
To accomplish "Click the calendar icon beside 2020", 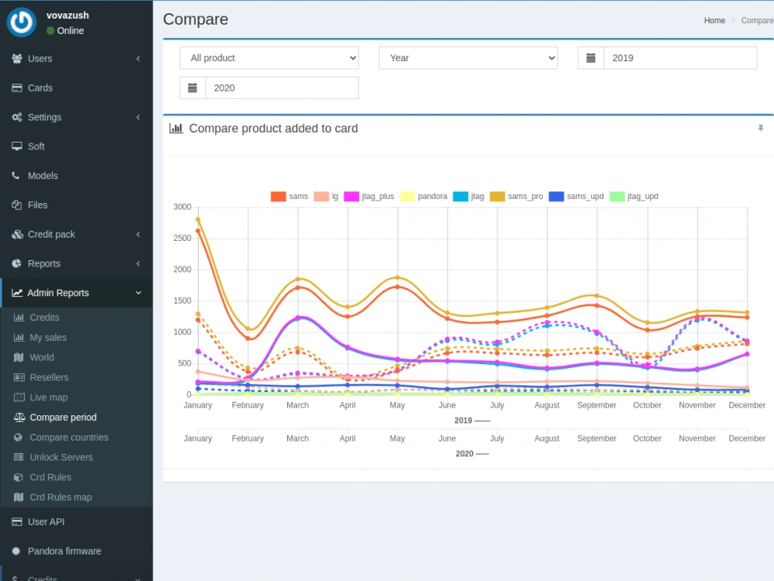I will (193, 88).
